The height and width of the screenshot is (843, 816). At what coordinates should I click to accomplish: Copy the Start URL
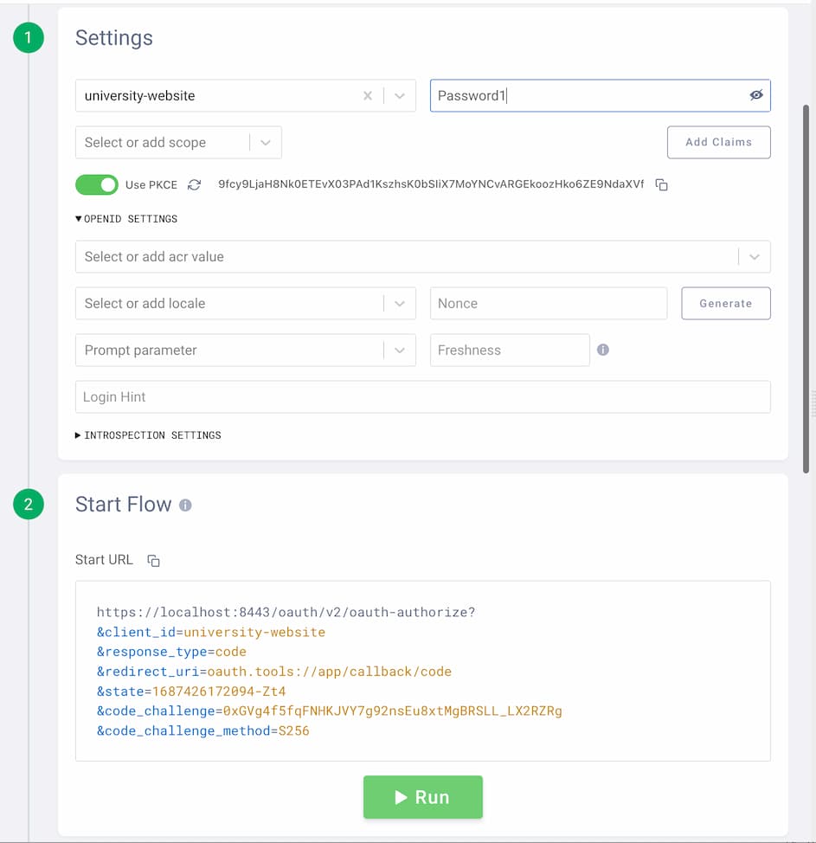tap(152, 560)
